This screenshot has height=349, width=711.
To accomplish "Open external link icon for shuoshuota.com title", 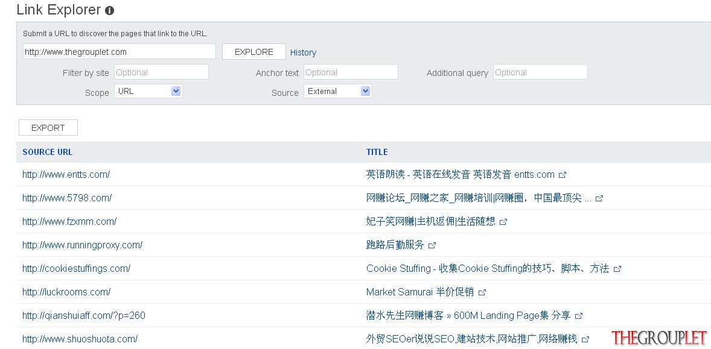I will coord(585,339).
